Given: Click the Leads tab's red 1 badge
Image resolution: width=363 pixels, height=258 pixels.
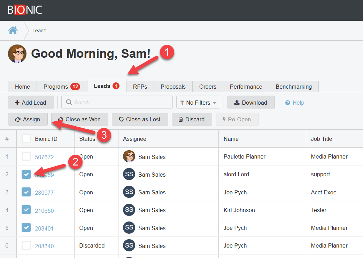Looking at the screenshot, I should 116,86.
